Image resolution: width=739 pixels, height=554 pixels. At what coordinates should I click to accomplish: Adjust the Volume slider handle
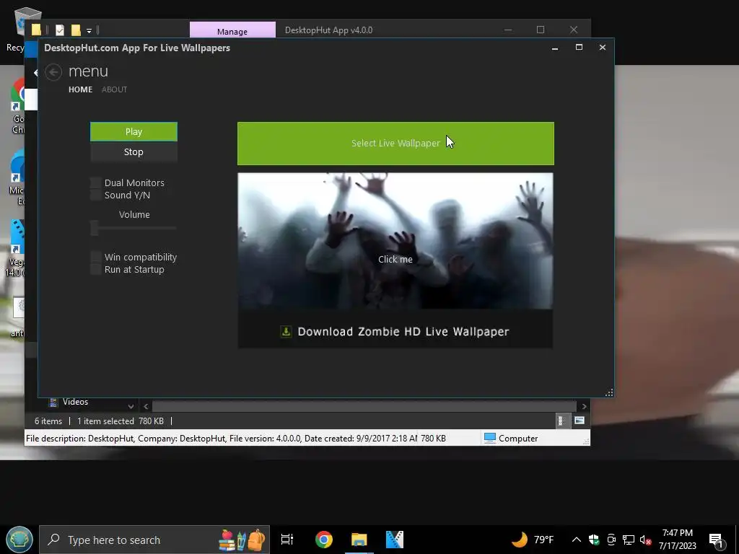click(95, 228)
